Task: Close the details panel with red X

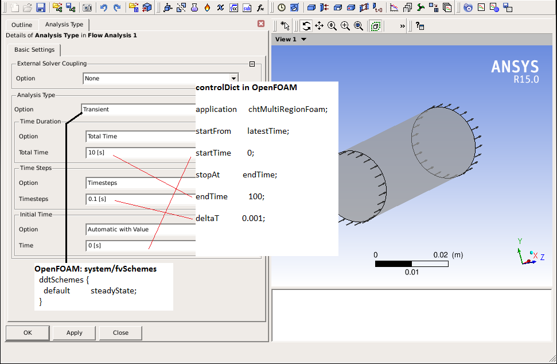Action: pos(261,24)
